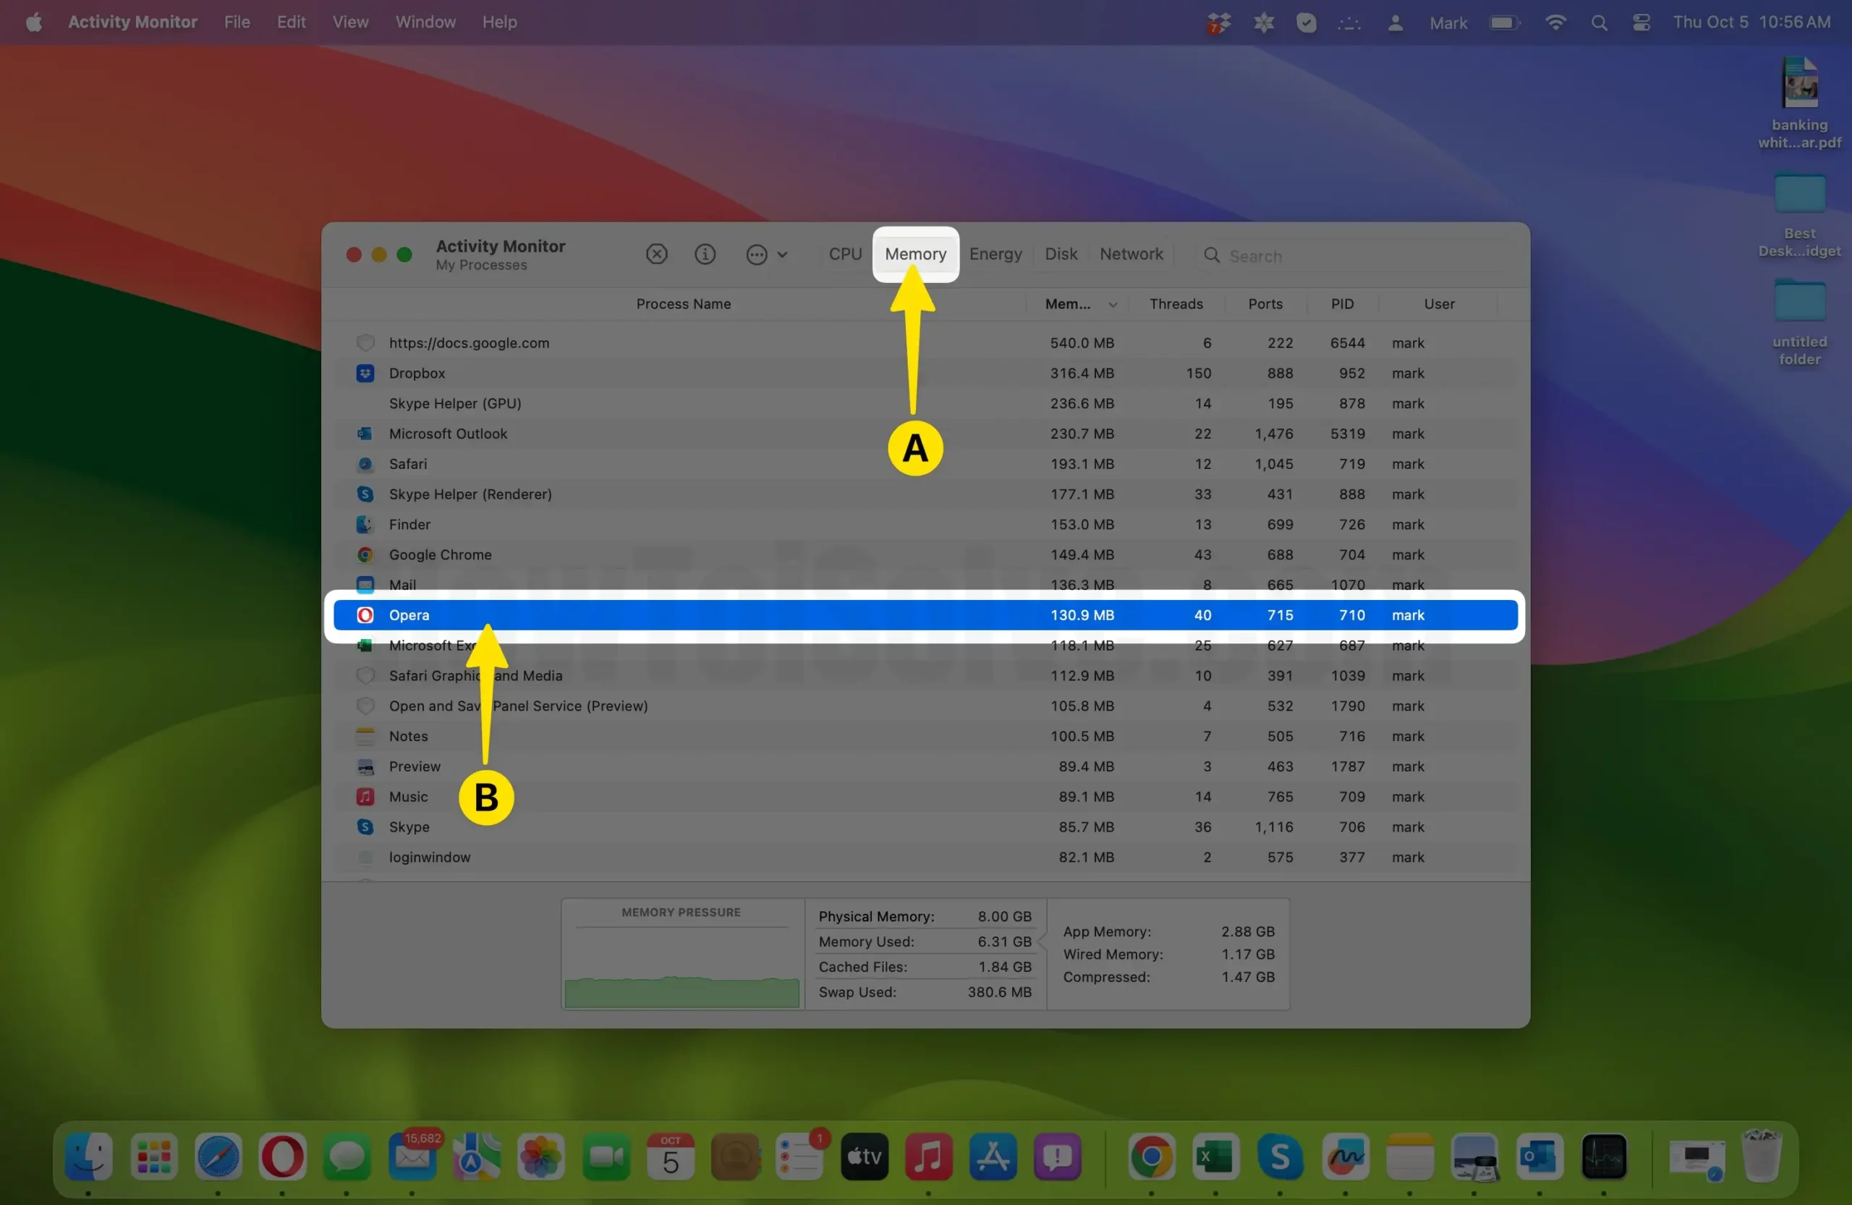1852x1205 pixels.
Task: Sort by Process Name column header
Action: tap(683, 305)
